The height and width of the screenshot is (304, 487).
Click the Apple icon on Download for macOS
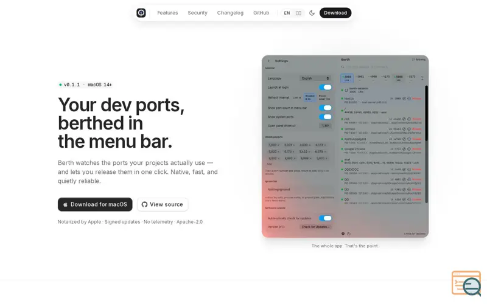(x=65, y=204)
